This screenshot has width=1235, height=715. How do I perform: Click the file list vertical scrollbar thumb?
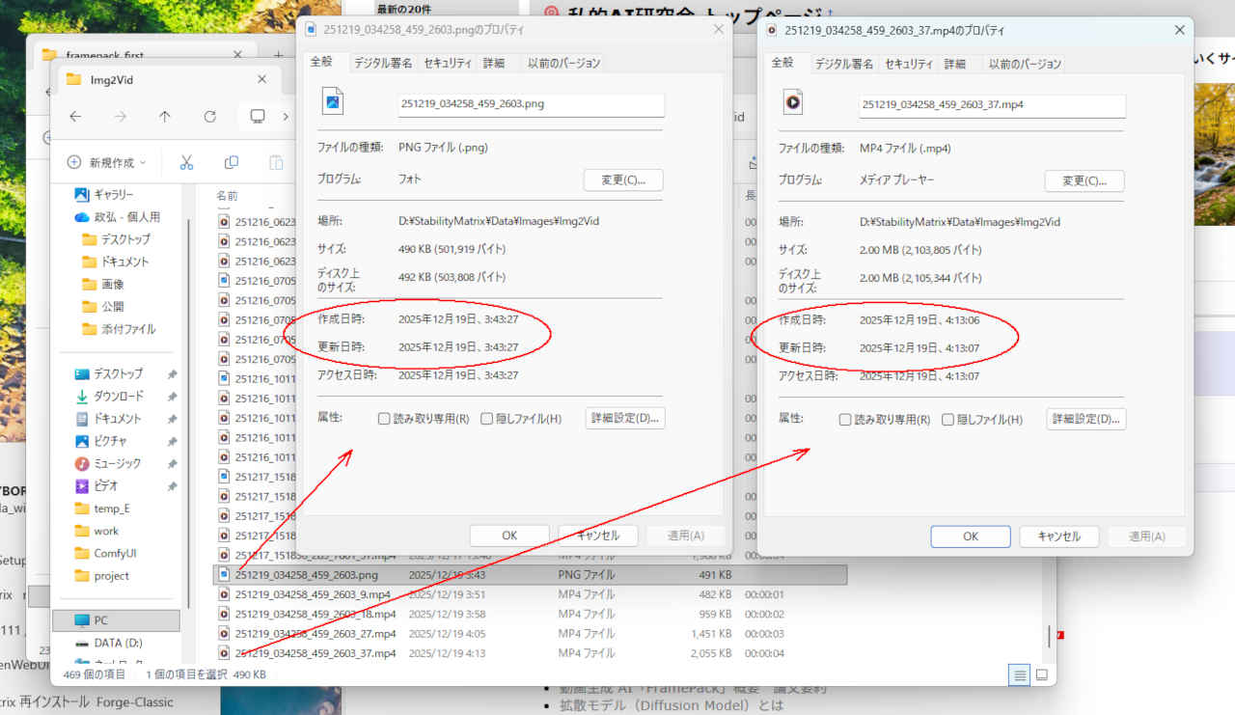[x=1049, y=637]
